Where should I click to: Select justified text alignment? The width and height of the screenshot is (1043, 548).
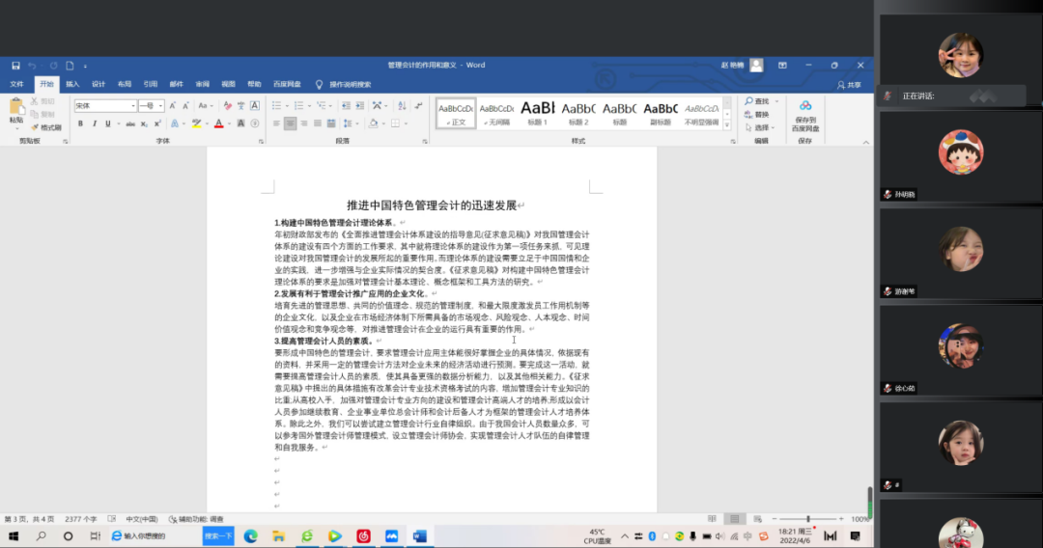point(318,123)
